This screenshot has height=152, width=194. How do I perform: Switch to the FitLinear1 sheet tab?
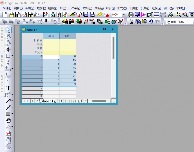click(66, 101)
